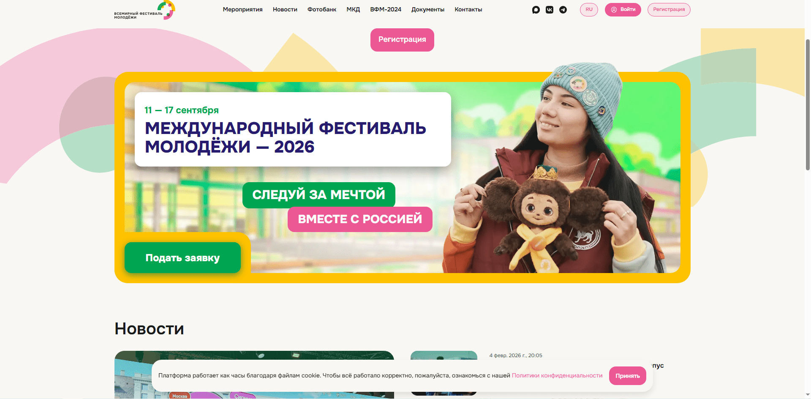Open the Политики конфиденциальности link
The width and height of the screenshot is (811, 399).
coord(557,375)
